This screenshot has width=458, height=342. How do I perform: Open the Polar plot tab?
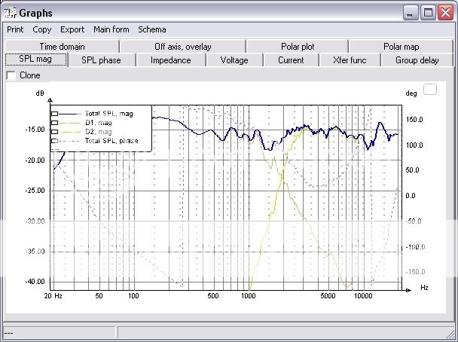(298, 47)
